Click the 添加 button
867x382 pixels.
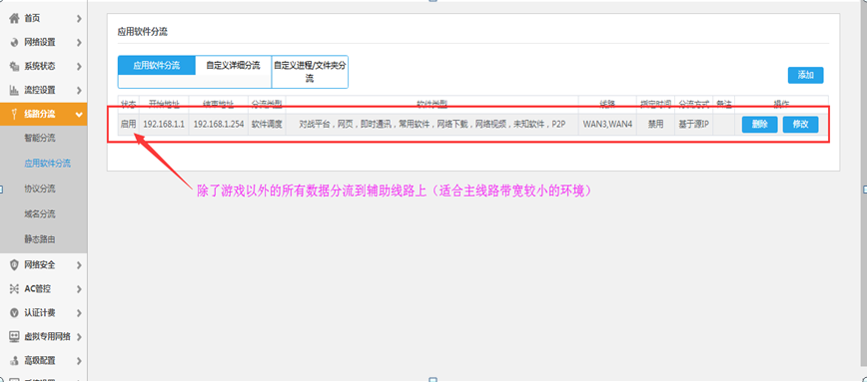click(806, 75)
